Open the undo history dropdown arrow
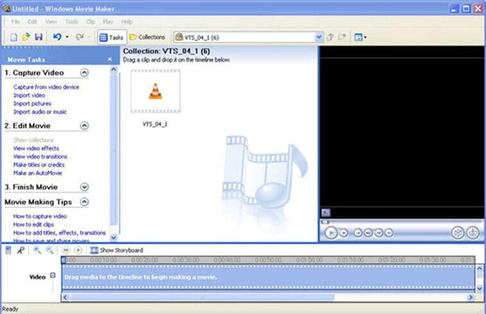The height and width of the screenshot is (314, 486). [67, 37]
